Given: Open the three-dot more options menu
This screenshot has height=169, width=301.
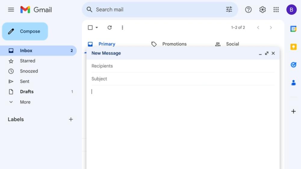Looking at the screenshot, I should coord(122,28).
